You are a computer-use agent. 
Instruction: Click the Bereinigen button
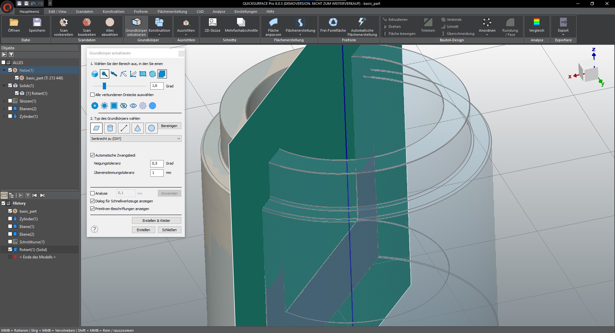(x=169, y=126)
